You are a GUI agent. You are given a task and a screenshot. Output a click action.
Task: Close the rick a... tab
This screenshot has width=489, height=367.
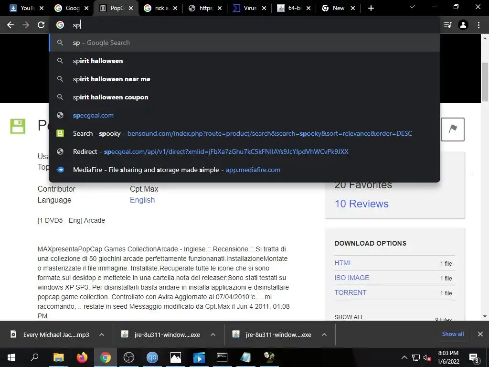pos(175,8)
